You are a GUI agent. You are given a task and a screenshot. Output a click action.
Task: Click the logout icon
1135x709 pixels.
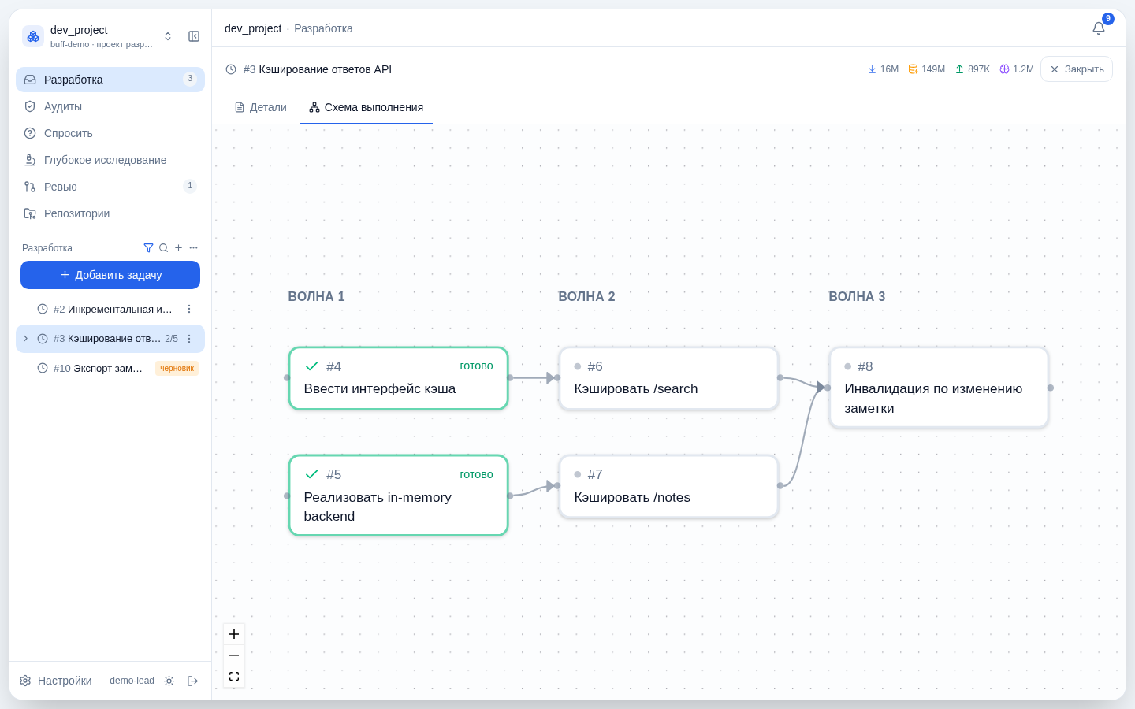[192, 681]
